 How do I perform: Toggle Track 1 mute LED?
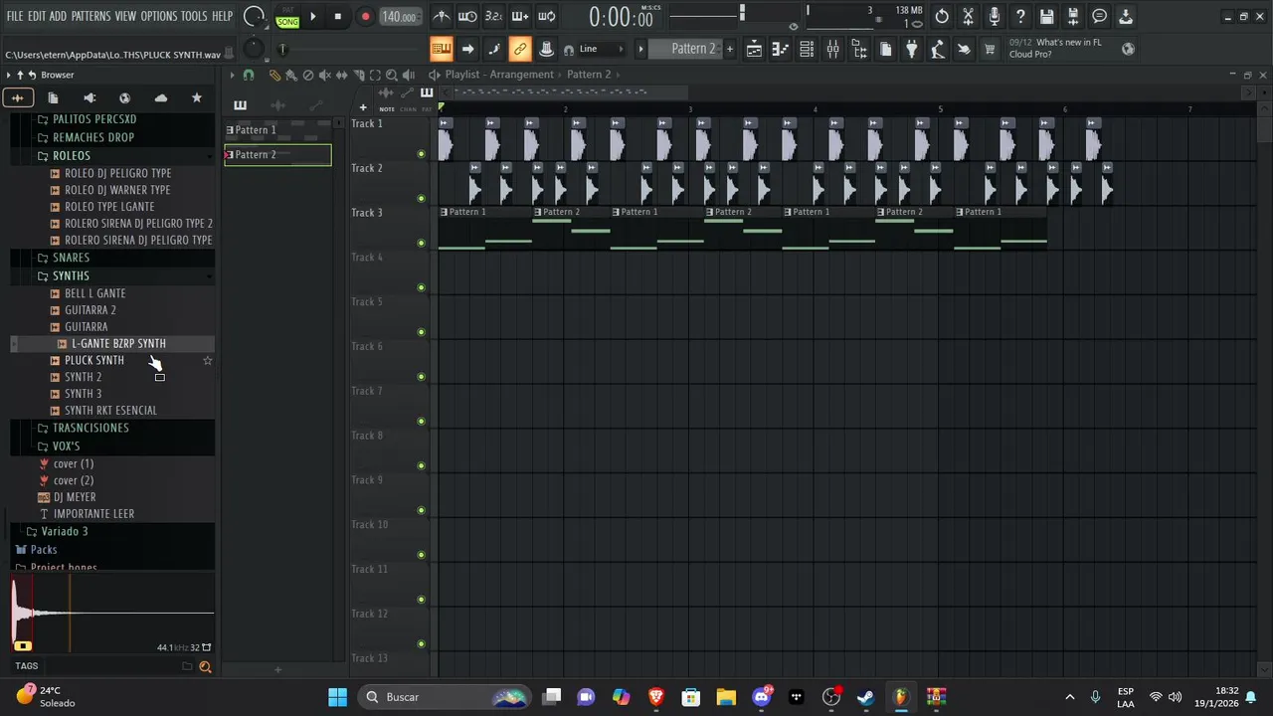pyautogui.click(x=421, y=154)
